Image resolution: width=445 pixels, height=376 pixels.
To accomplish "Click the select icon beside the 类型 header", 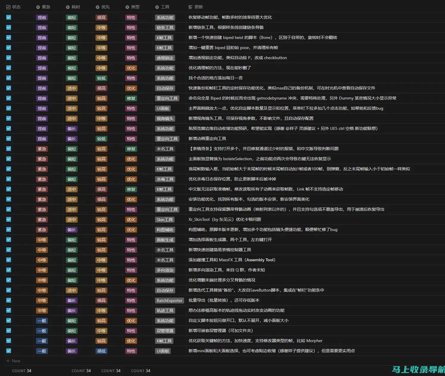I will pos(127,7).
